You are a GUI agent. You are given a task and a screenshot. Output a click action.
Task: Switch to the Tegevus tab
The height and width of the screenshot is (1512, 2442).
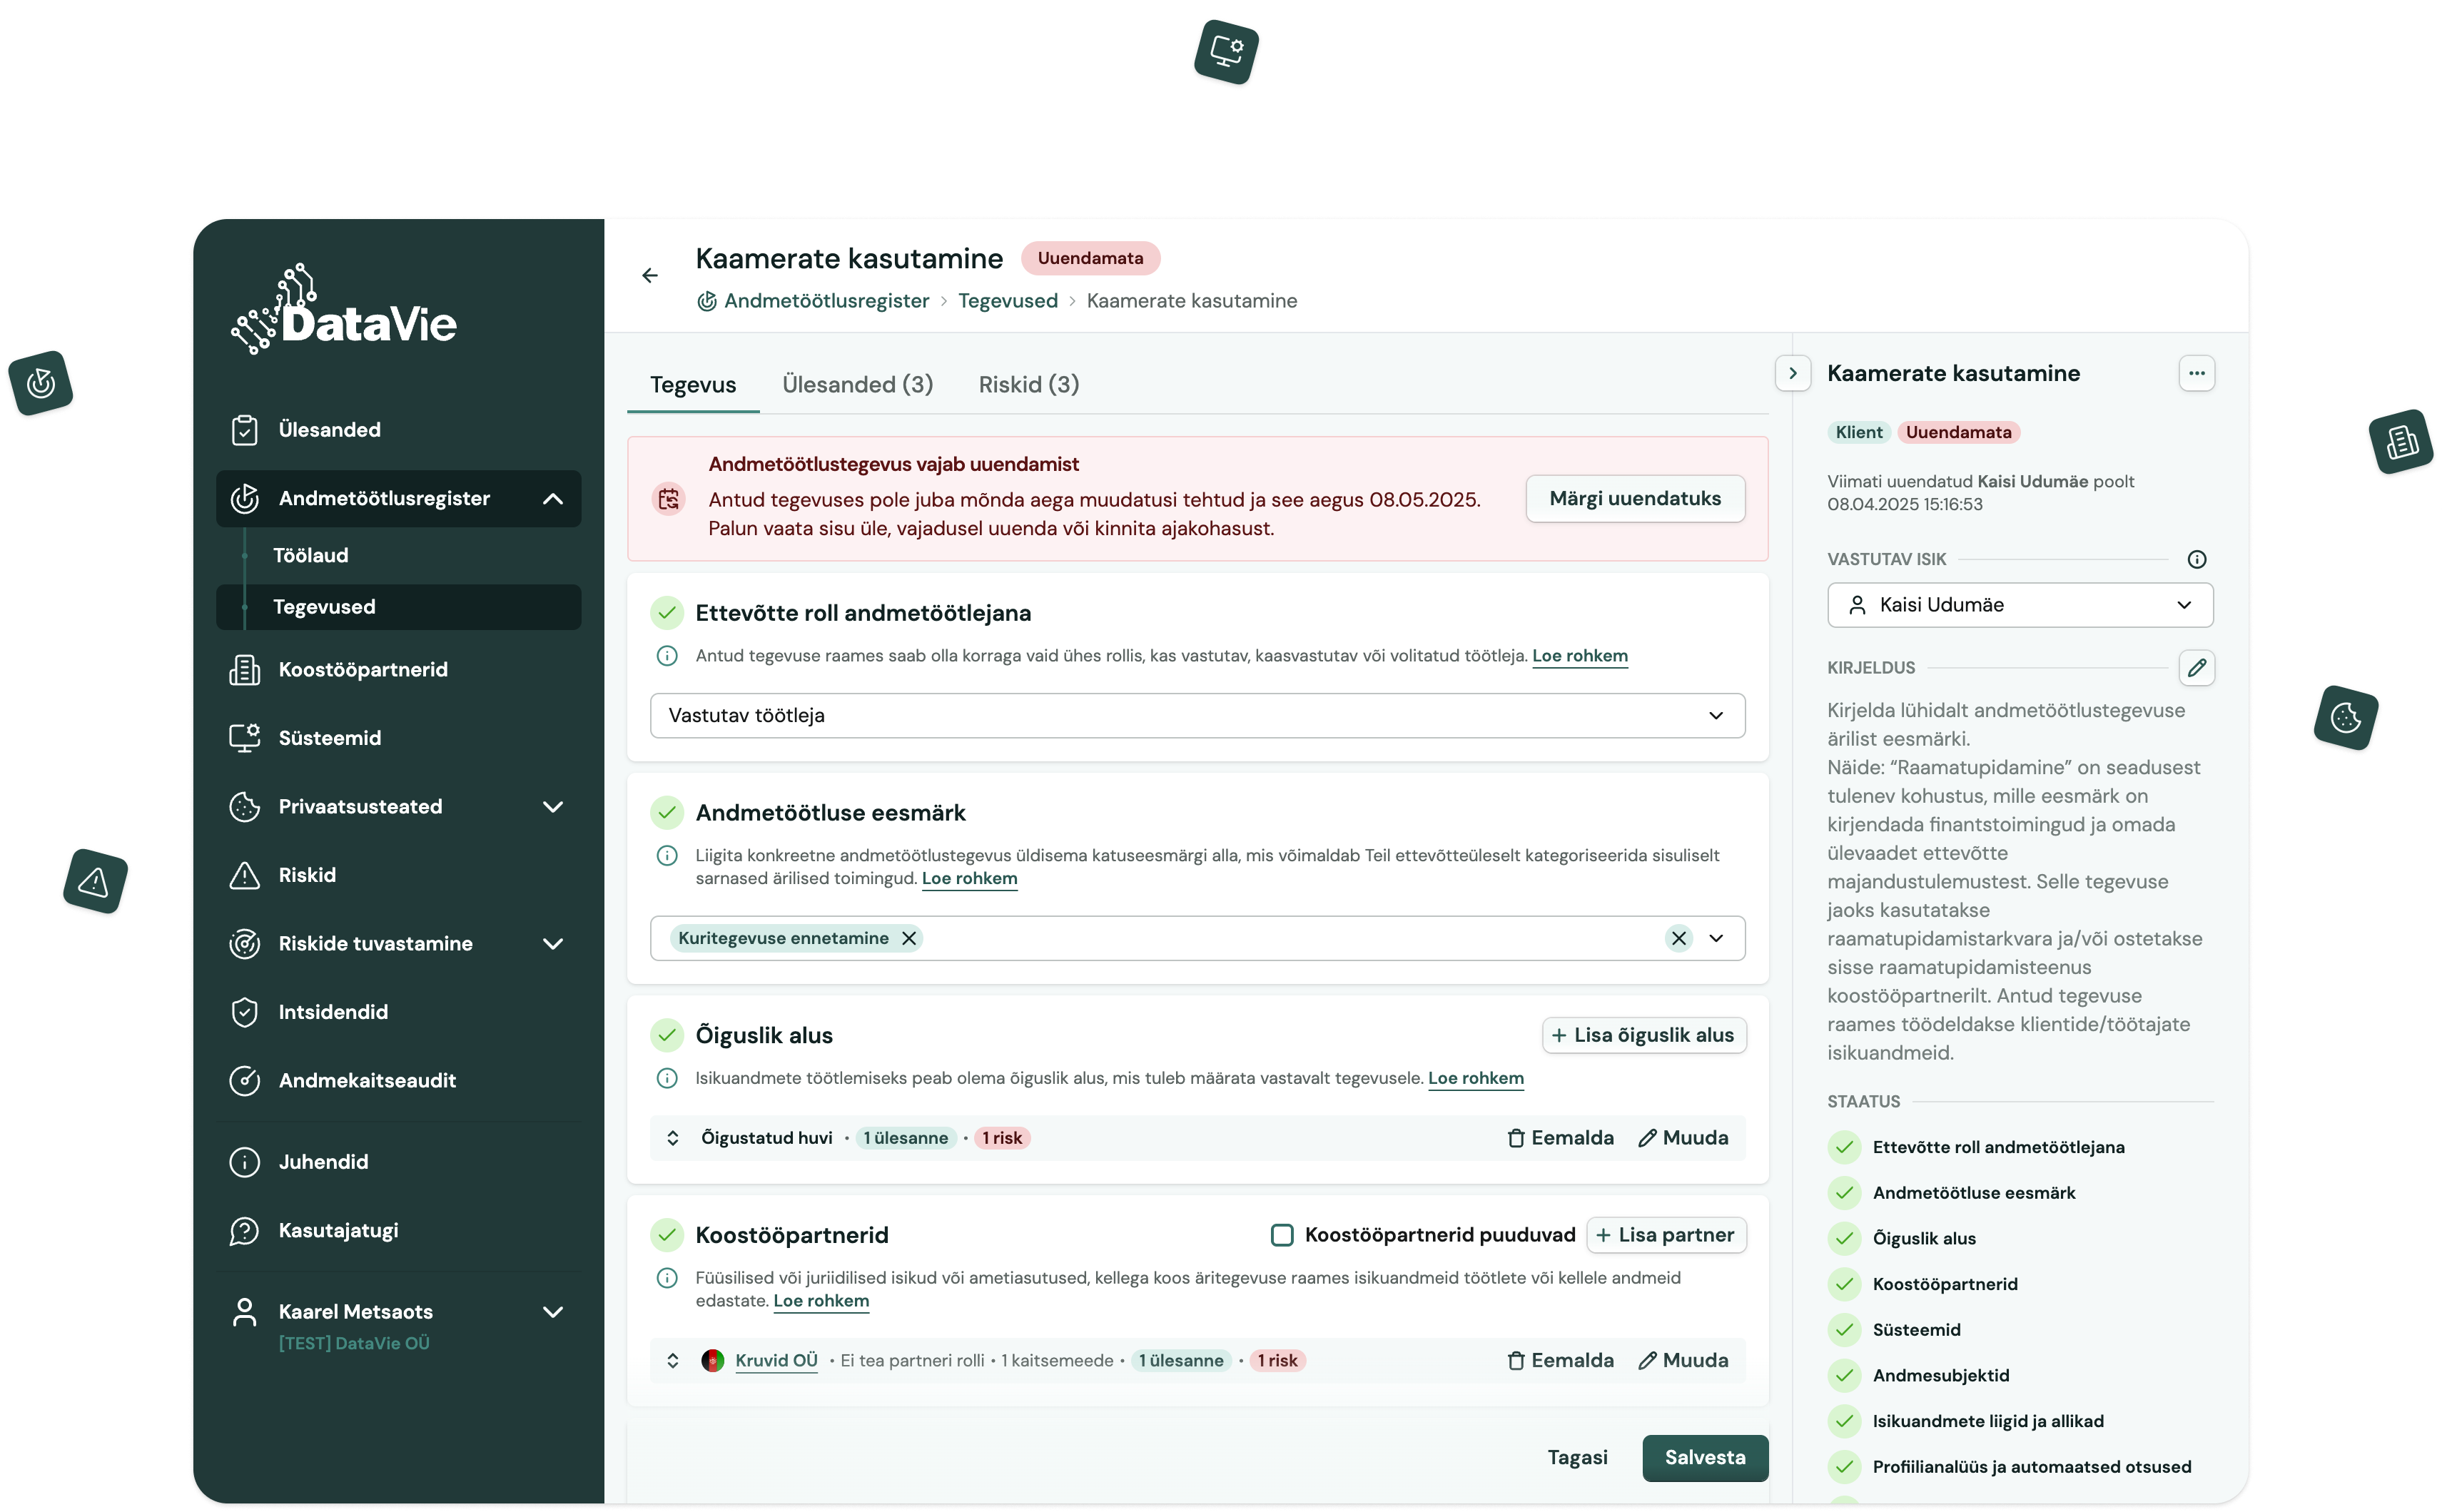[693, 385]
